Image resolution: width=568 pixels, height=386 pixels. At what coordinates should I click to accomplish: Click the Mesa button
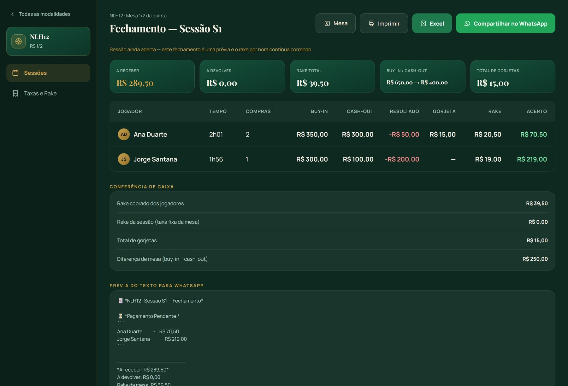[x=335, y=23]
